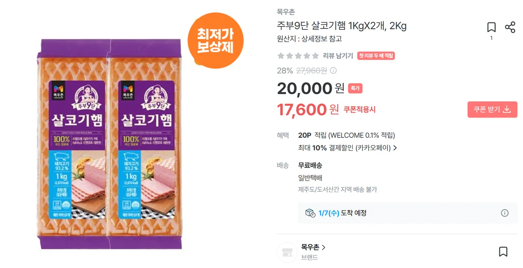Viewport: 523px width, 268px height.
Task: Open the 목우촌 brand page arrow
Action: [x=324, y=247]
